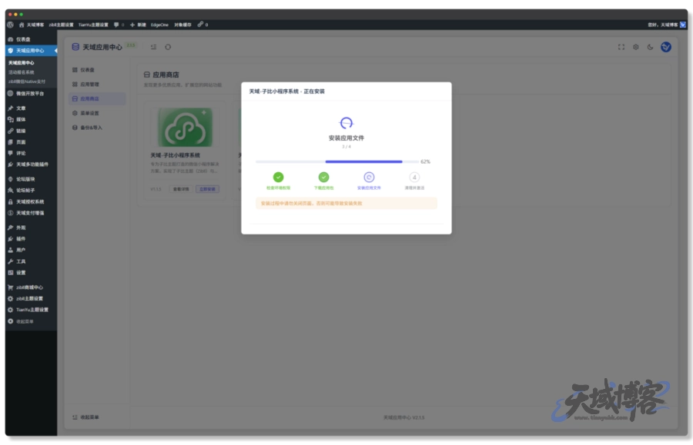Toggle fullscreen mode icon in header
Screen dimensions: 693x445
click(621, 47)
